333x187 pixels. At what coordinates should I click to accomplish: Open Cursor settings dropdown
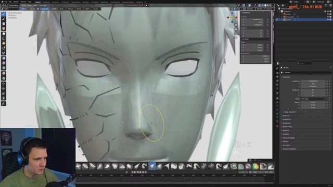click(96, 9)
